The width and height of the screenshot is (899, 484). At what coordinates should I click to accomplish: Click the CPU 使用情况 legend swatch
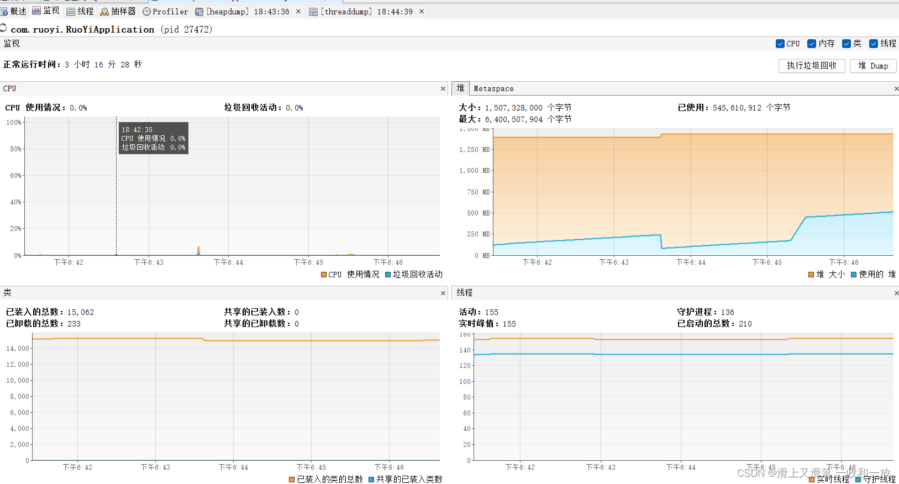click(x=324, y=275)
